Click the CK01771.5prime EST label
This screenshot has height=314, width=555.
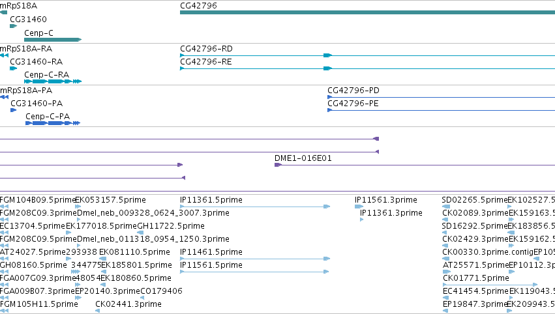click(x=476, y=278)
